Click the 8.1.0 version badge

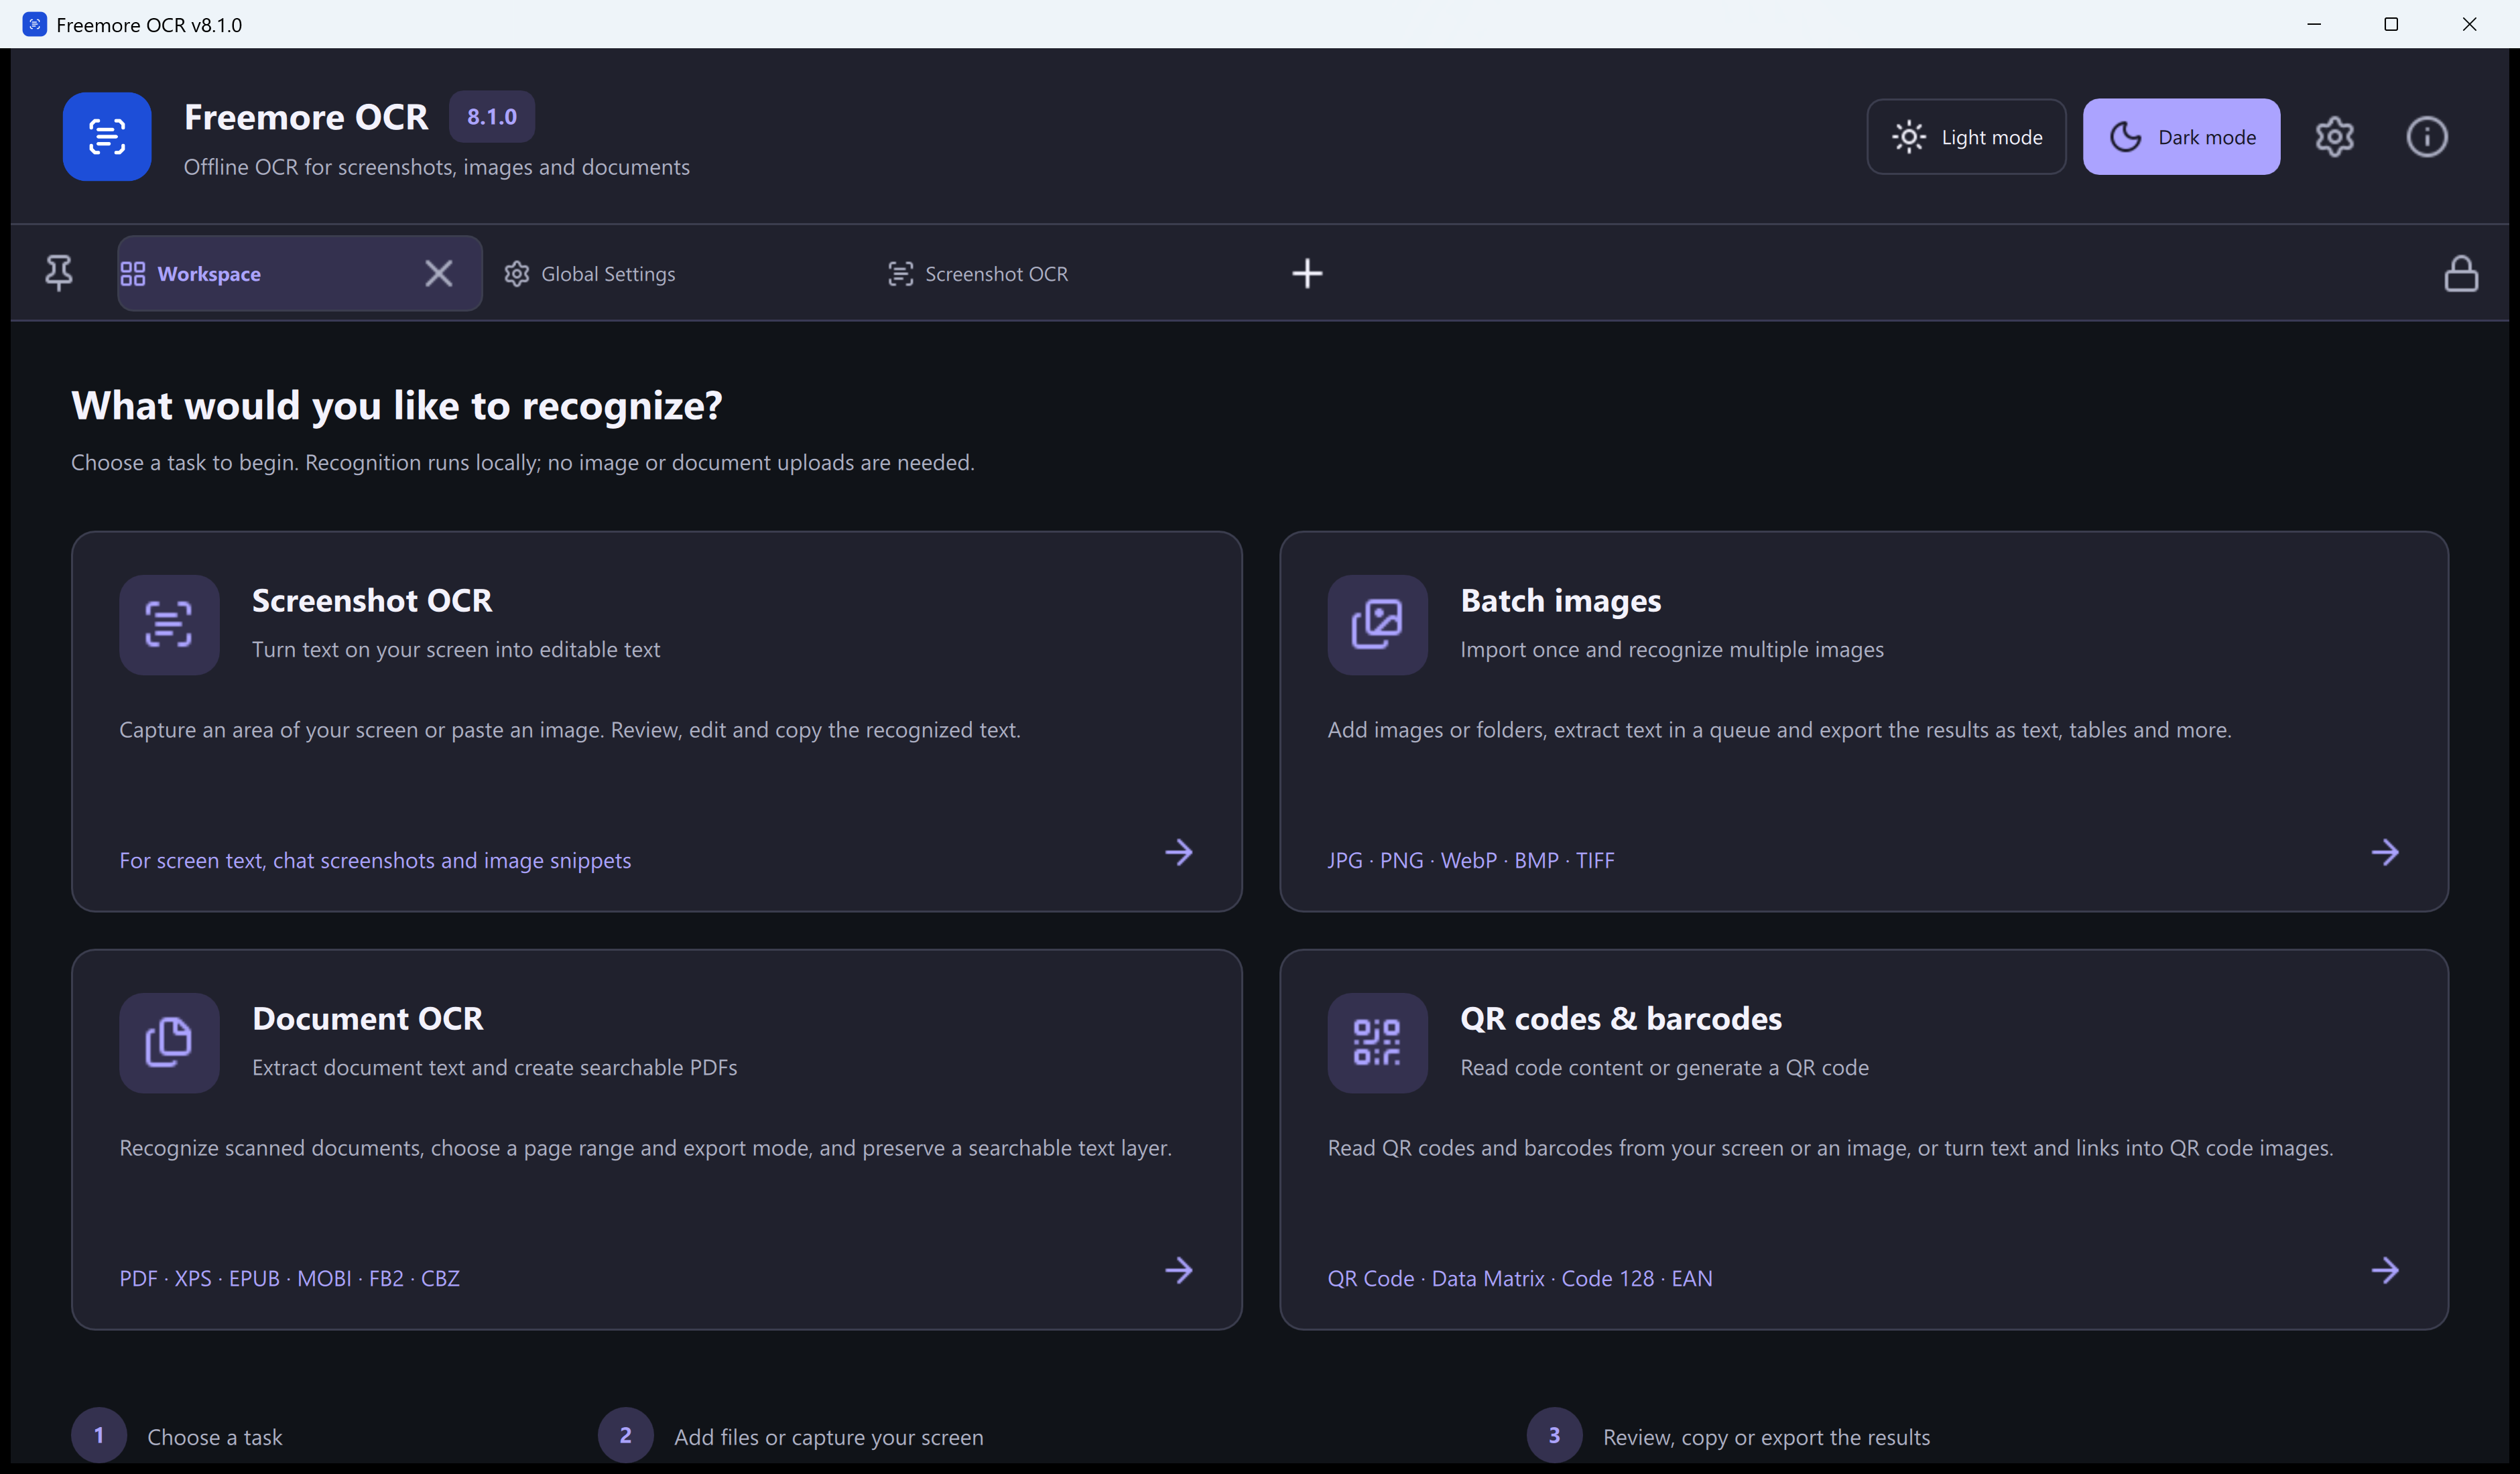coord(492,117)
